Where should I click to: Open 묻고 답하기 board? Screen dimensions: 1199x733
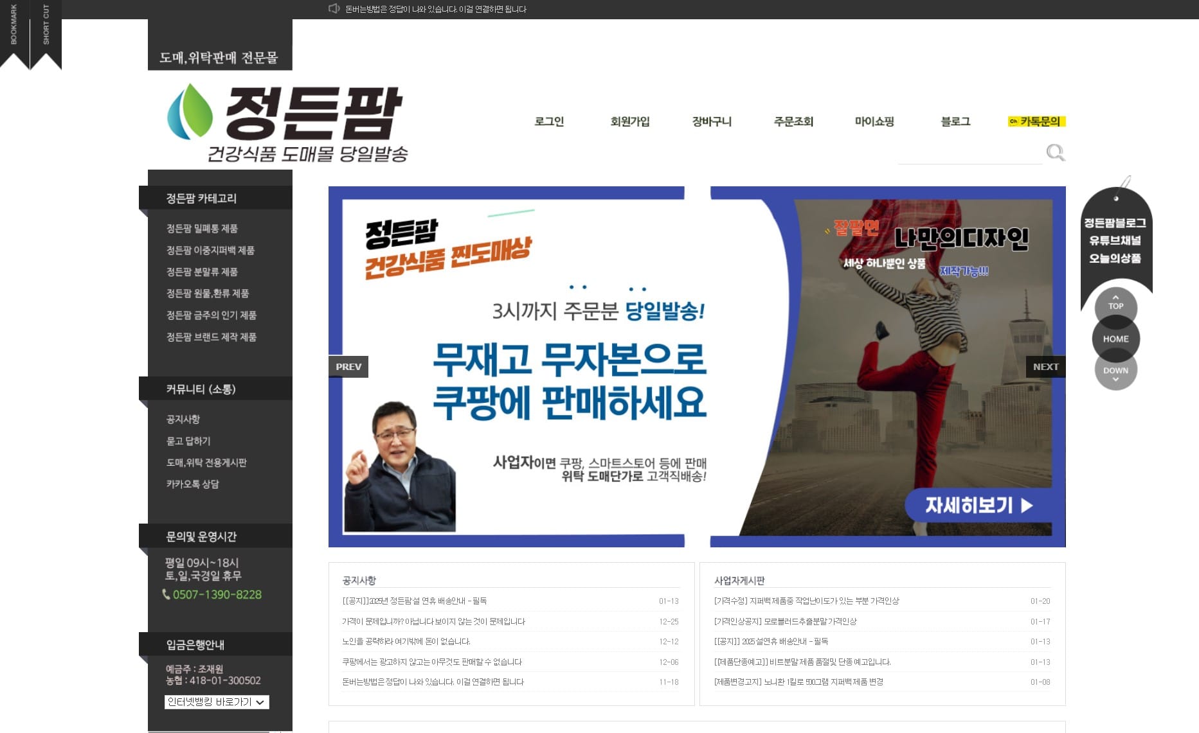click(x=188, y=441)
